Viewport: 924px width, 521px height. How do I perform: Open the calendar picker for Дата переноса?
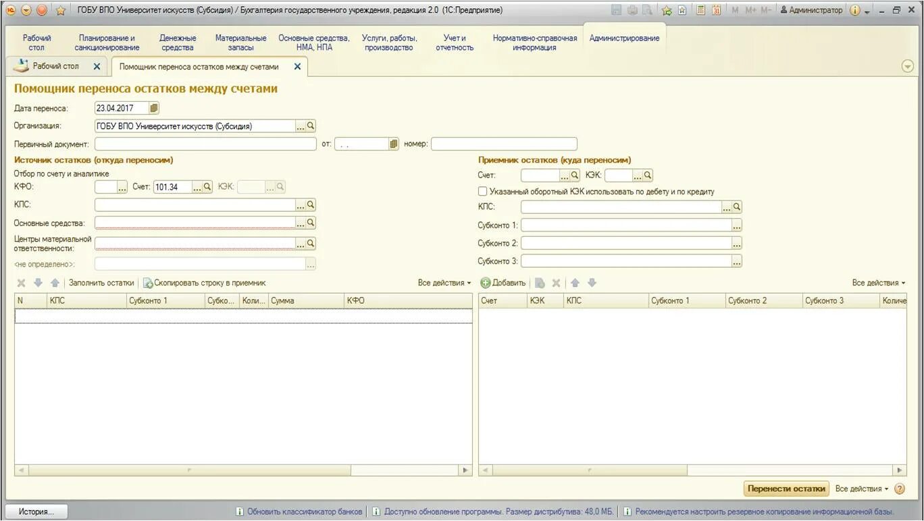coord(154,108)
